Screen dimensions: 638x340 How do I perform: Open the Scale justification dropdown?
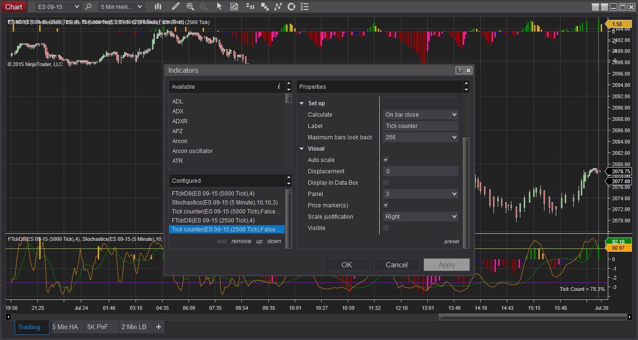click(x=421, y=217)
